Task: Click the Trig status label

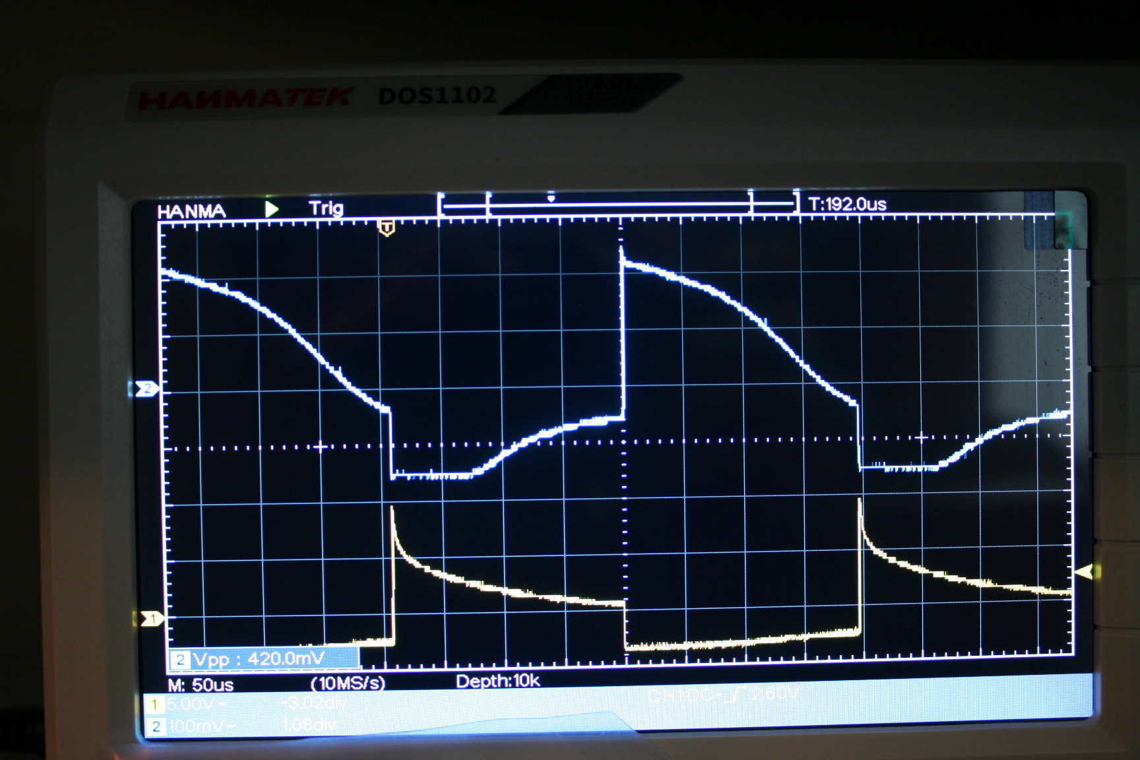Action: click(x=326, y=208)
